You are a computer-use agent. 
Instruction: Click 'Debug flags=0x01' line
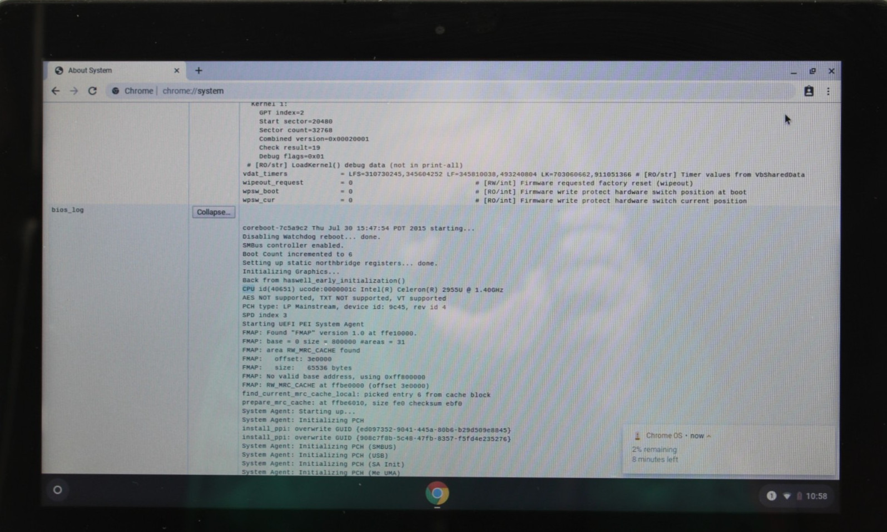(x=291, y=157)
